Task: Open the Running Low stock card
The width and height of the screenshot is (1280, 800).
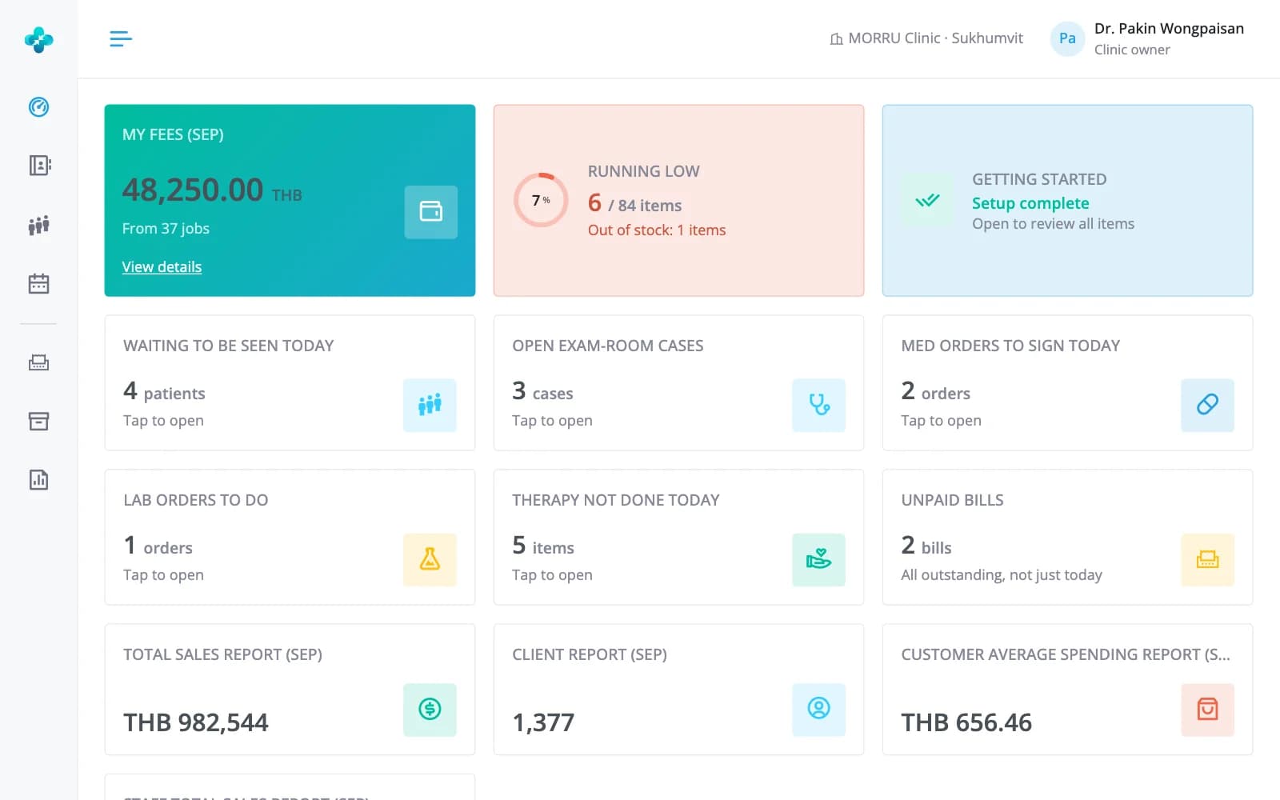Action: [x=678, y=200]
